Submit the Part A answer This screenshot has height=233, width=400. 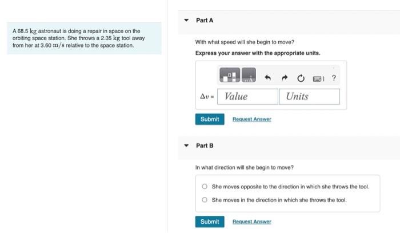click(x=210, y=119)
